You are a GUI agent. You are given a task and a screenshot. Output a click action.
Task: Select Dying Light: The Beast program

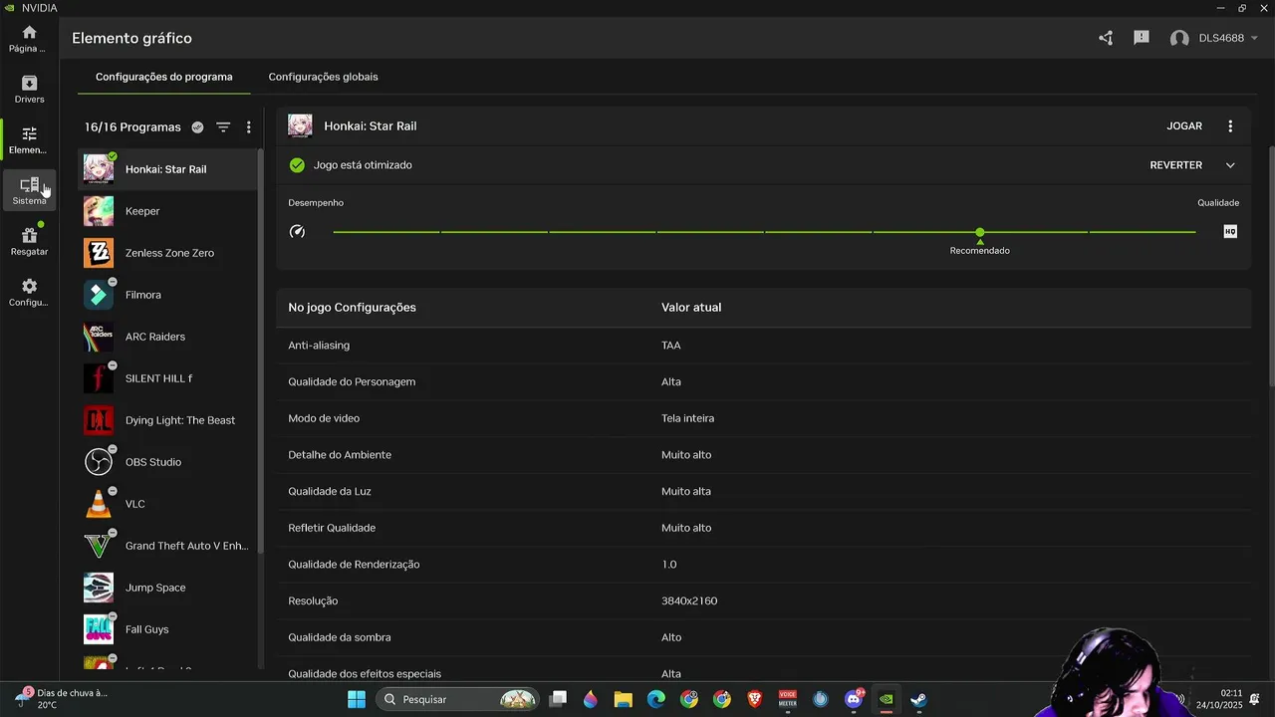pyautogui.click(x=168, y=420)
